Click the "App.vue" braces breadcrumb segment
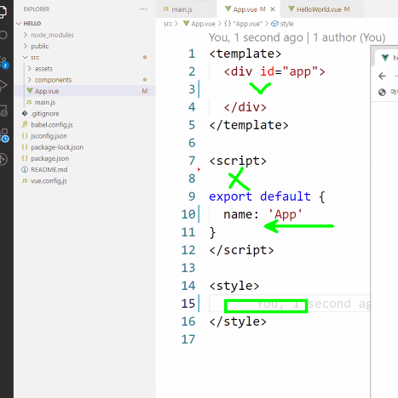Screen dimensions: 398x398 243,24
